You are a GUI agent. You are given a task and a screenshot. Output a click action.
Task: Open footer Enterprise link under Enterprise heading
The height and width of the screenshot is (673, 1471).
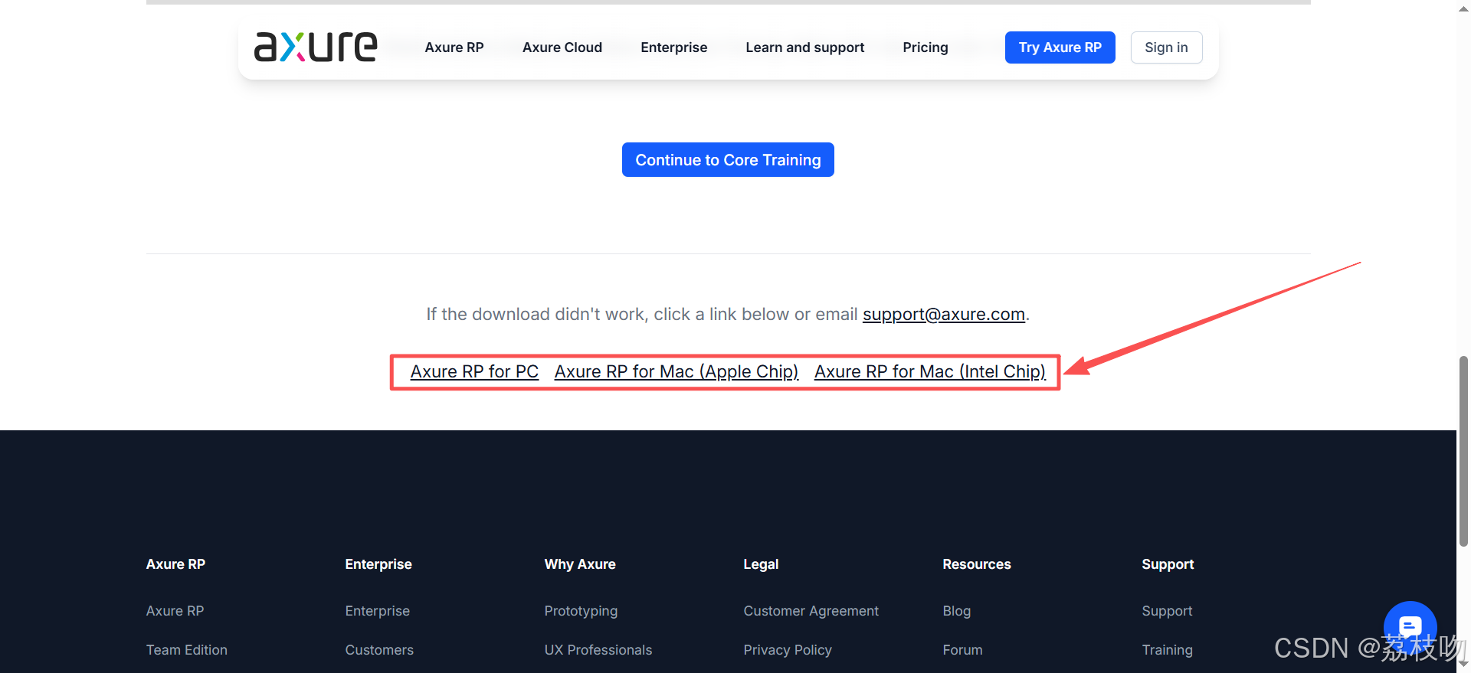click(x=378, y=611)
